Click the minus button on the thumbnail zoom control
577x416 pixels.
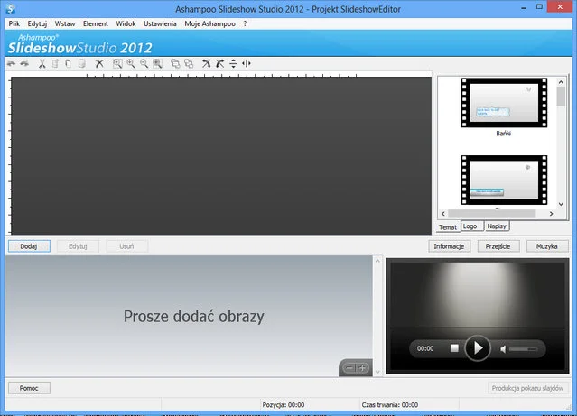[349, 368]
